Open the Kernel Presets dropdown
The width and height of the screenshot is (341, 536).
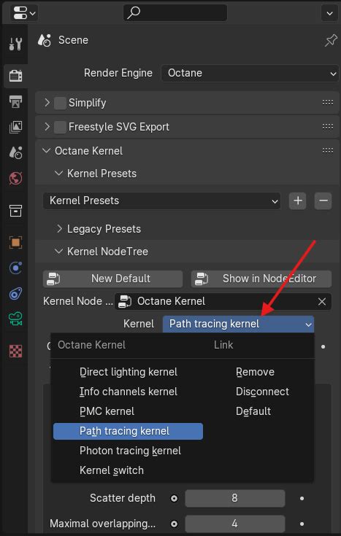161,201
